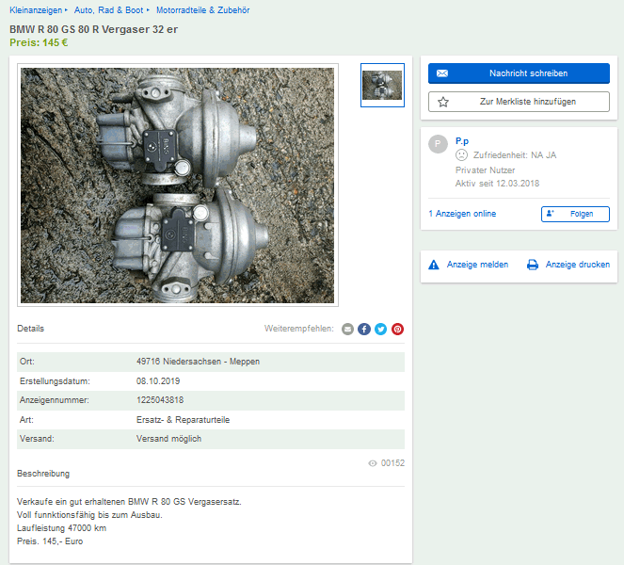This screenshot has width=624, height=565.
Task: Open seller profile P.p
Action: [461, 141]
